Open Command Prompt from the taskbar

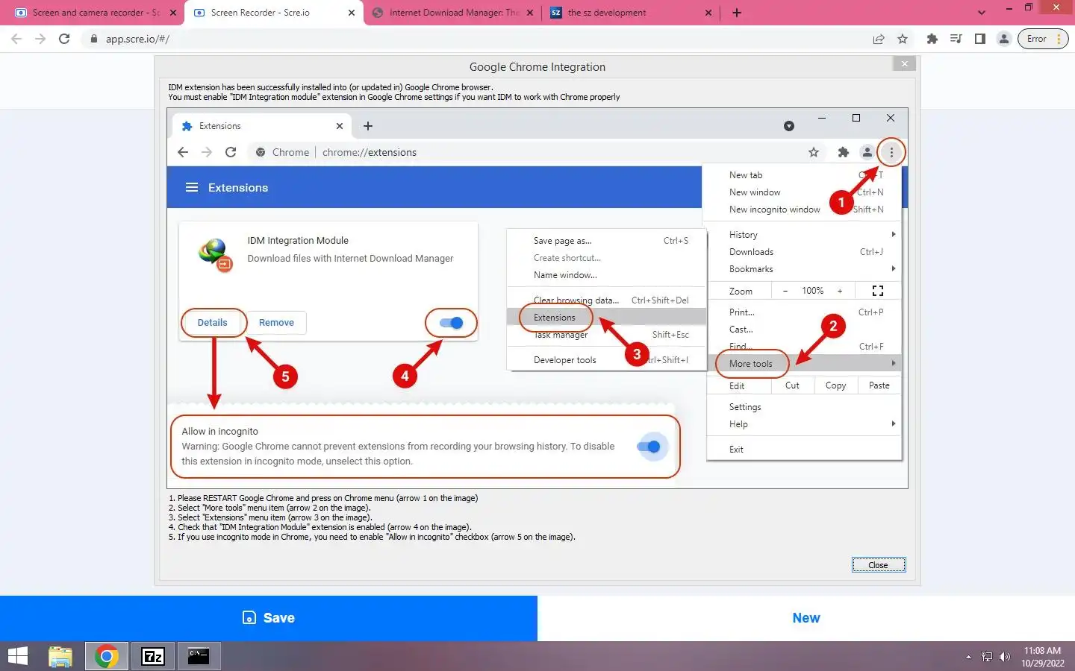click(x=199, y=657)
